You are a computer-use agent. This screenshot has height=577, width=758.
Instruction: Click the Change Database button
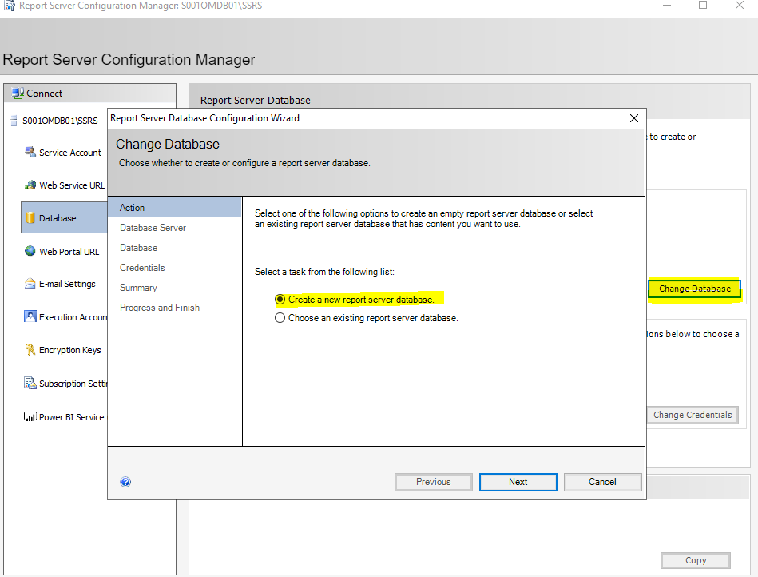[694, 288]
